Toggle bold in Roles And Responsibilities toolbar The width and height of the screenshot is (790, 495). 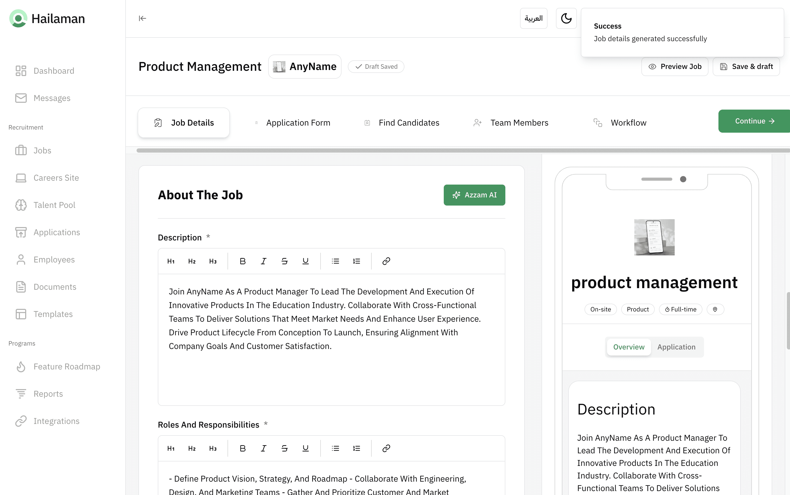242,449
